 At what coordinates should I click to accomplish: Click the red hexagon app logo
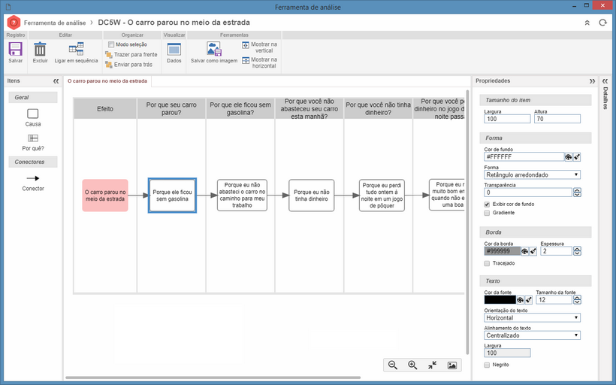coord(14,23)
